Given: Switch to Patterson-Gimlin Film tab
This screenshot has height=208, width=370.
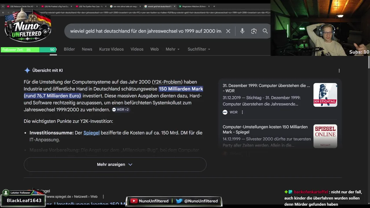Looking at the screenshot, I should tap(22, 6).
